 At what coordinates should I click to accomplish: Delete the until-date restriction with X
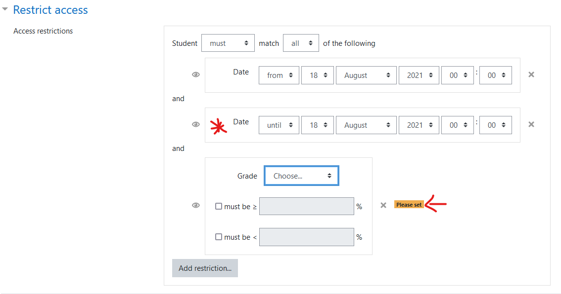[531, 124]
